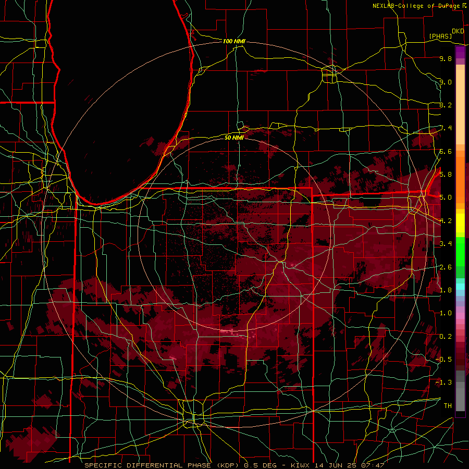
Task: Pick the cyan segment of the color bar
Action: [x=460, y=287]
